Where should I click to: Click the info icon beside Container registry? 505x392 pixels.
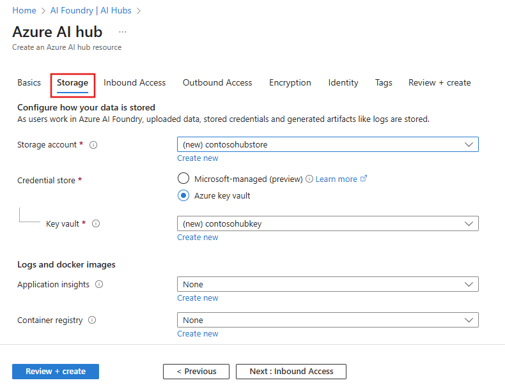tap(92, 320)
